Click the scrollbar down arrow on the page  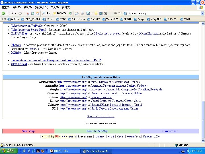(x=203, y=141)
